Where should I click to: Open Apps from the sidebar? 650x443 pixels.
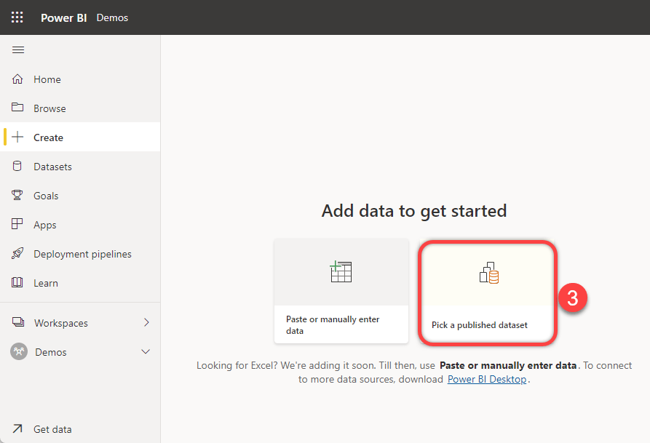point(80,225)
